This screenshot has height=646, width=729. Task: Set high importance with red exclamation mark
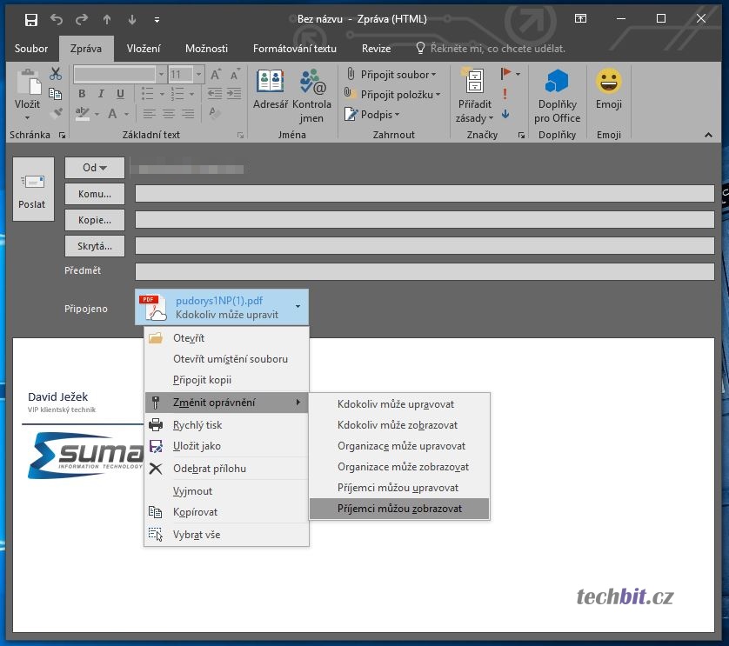pos(505,94)
